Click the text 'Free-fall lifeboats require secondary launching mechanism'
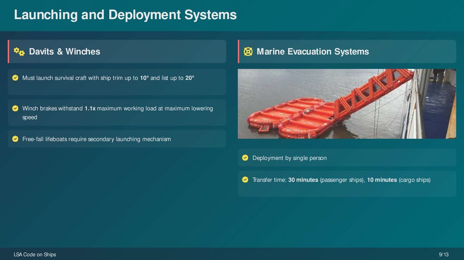The image size is (464, 260). click(x=97, y=139)
